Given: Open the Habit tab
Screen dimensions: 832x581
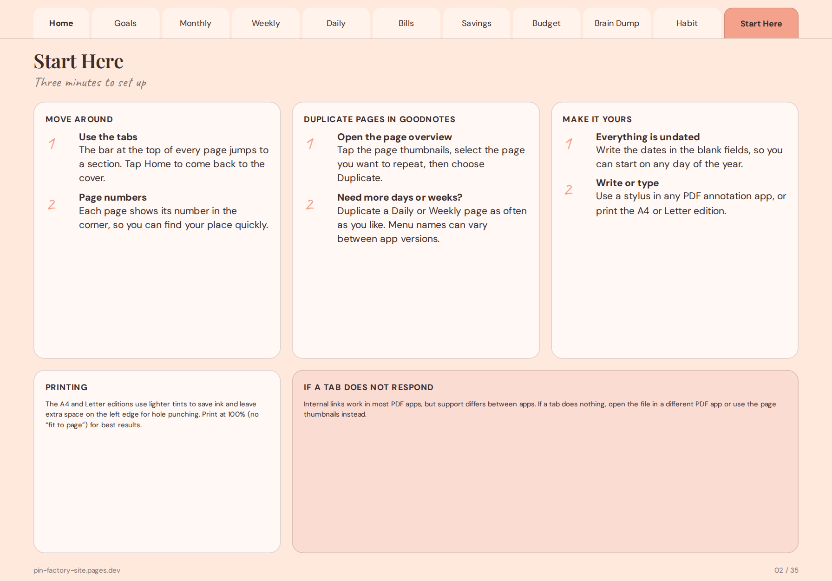Looking at the screenshot, I should [x=687, y=23].
